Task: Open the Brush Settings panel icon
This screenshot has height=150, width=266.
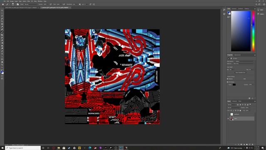Action: coord(18,5)
